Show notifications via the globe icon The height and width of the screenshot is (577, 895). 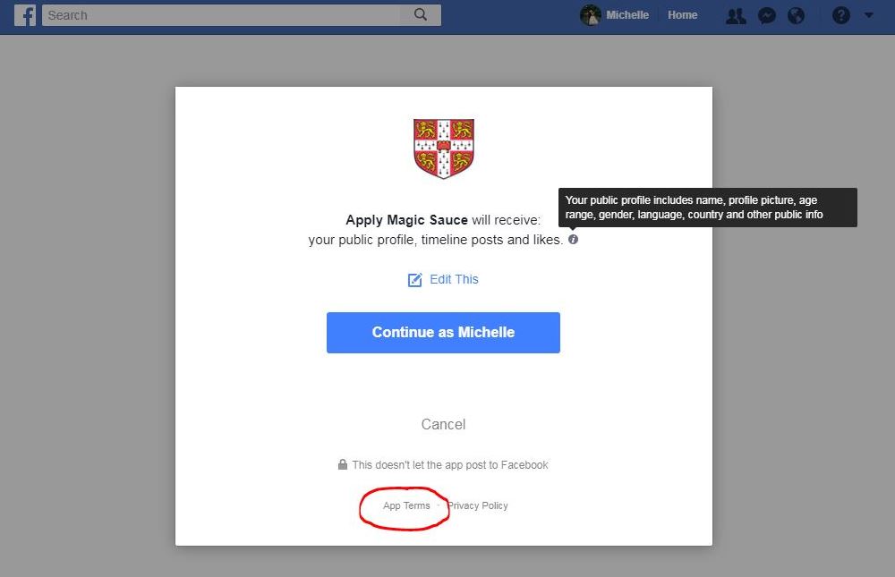[796, 15]
